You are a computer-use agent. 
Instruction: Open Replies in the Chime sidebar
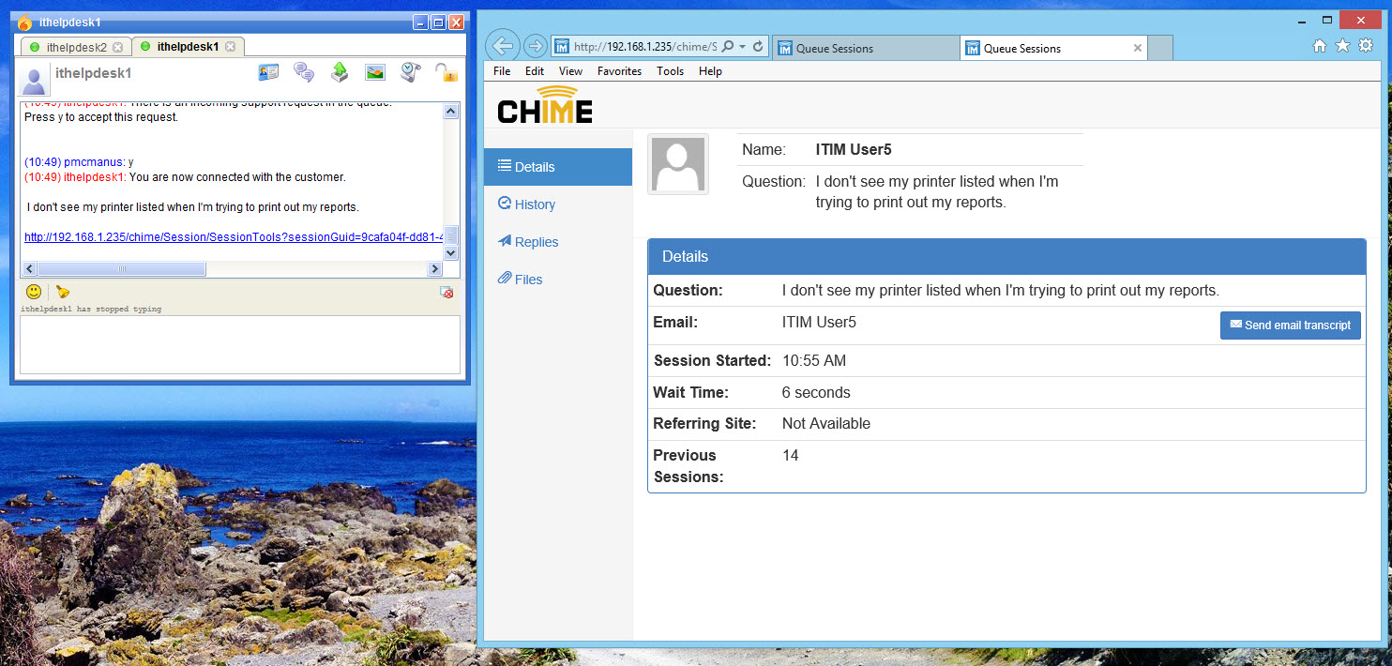tap(558, 242)
